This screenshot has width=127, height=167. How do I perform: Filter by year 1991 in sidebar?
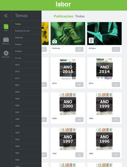click(x=27, y=153)
